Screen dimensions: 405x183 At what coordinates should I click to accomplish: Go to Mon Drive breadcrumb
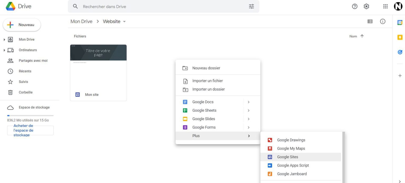point(81,22)
